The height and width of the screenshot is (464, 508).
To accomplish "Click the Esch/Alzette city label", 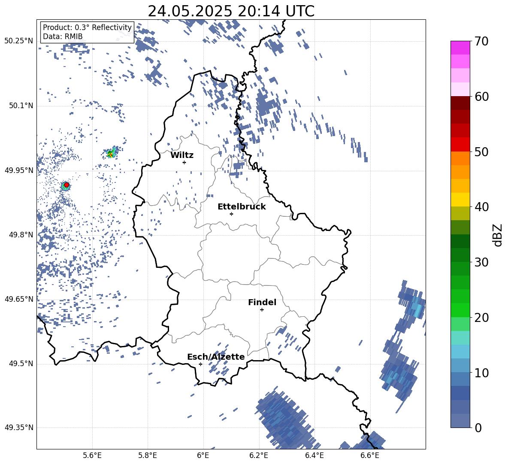I will (x=216, y=357).
